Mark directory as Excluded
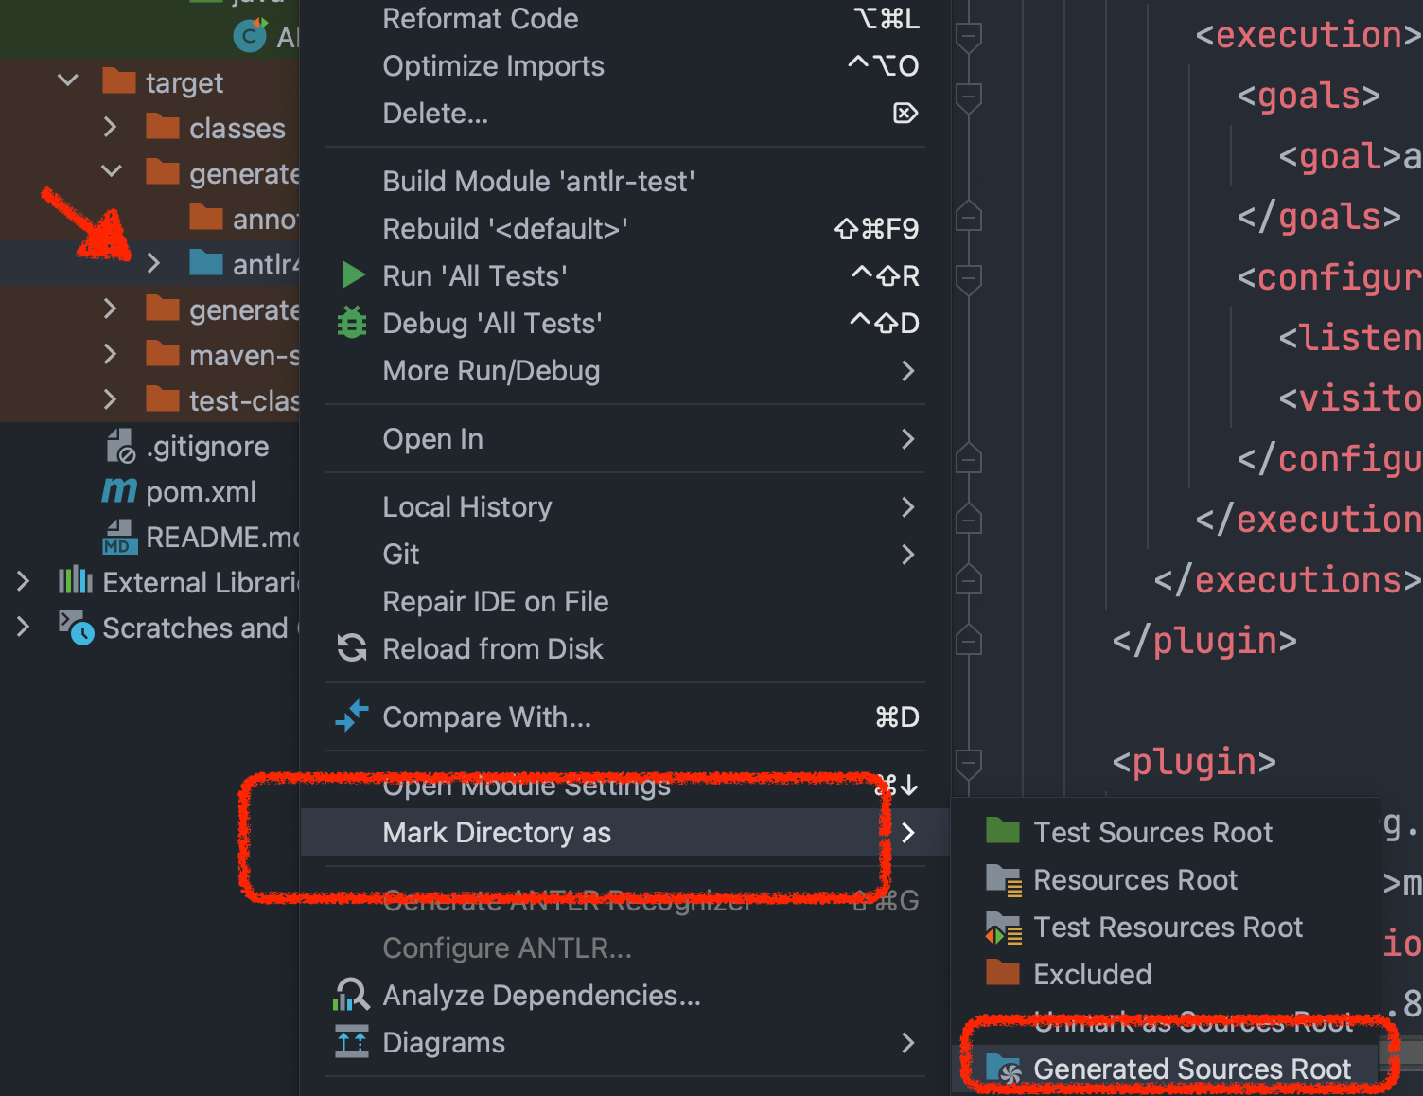The image size is (1423, 1096). coord(1092,974)
